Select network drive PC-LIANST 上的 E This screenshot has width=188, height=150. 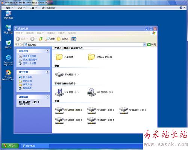click(x=68, y=120)
